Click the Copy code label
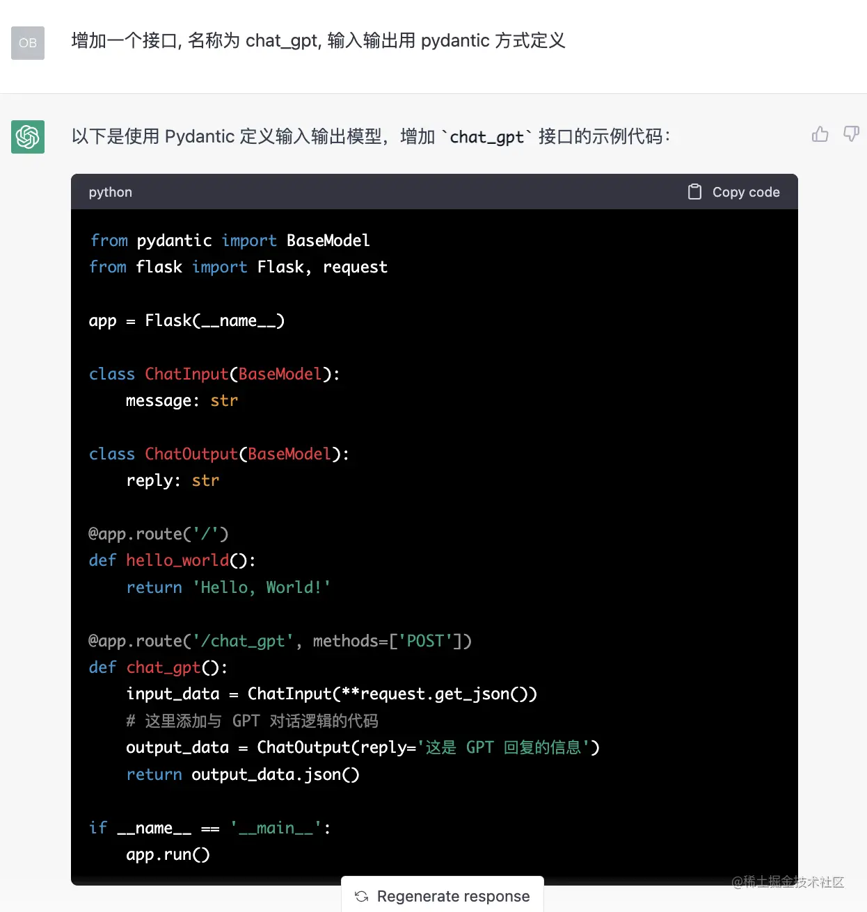Screen dimensions: 867x912 point(746,193)
